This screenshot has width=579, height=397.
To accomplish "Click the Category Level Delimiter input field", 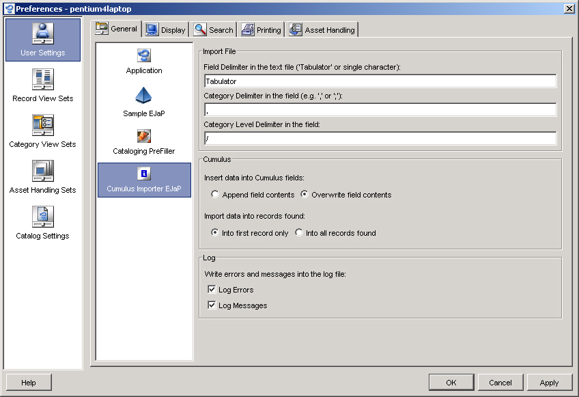I will (x=380, y=138).
